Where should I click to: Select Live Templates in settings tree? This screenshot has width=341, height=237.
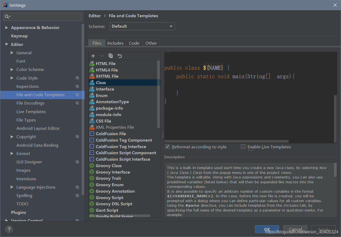31,112
